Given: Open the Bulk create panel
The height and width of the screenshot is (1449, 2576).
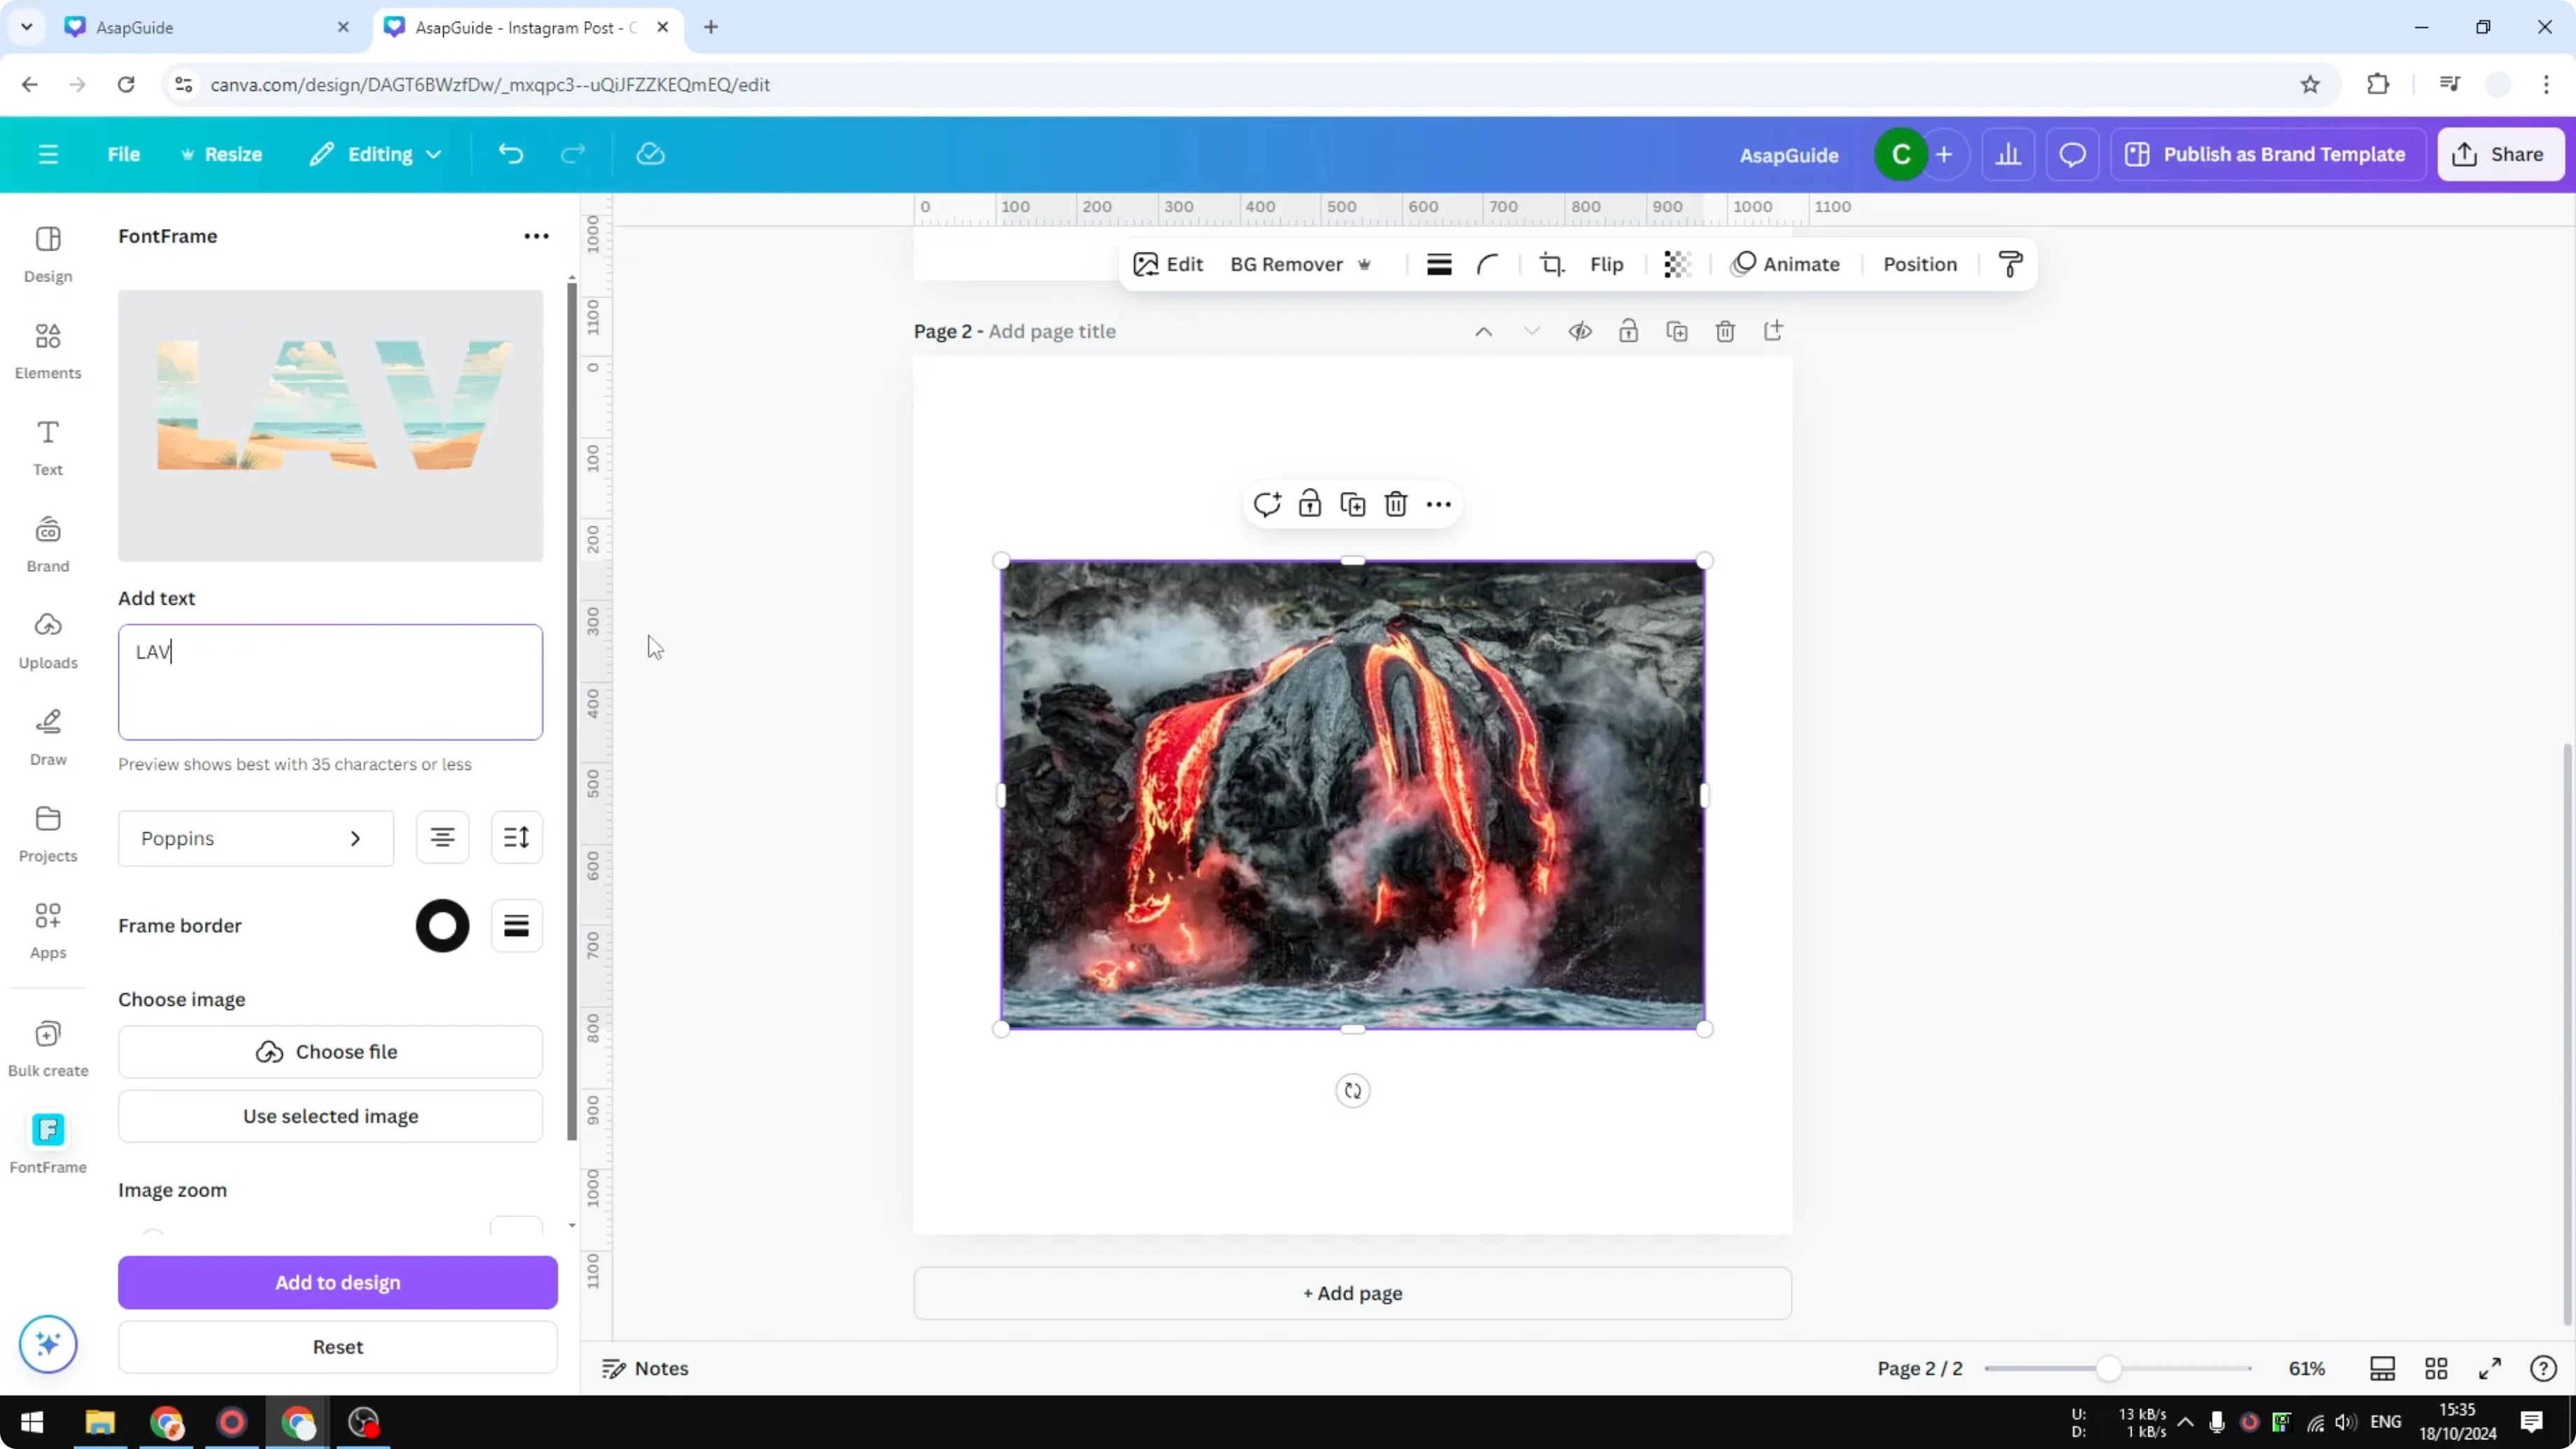Looking at the screenshot, I should click(47, 1046).
